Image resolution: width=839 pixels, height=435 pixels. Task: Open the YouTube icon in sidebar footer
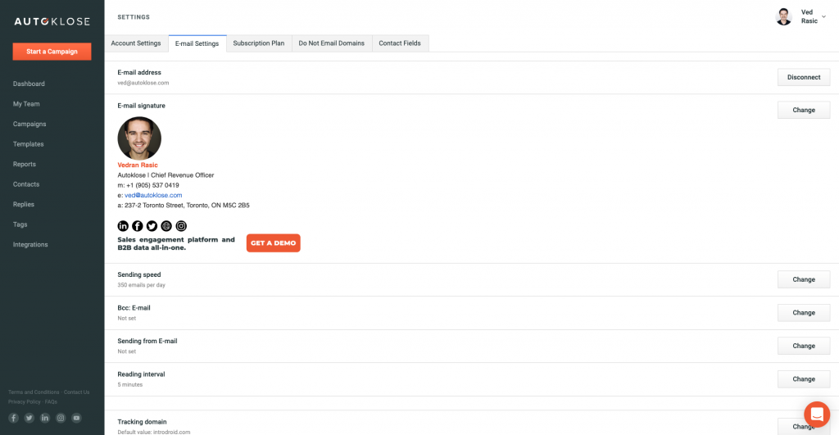point(76,418)
